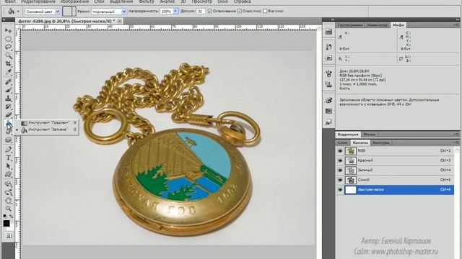This screenshot has height=259, width=462.
Task: Open the Info panel options menu
Action: tap(456, 25)
